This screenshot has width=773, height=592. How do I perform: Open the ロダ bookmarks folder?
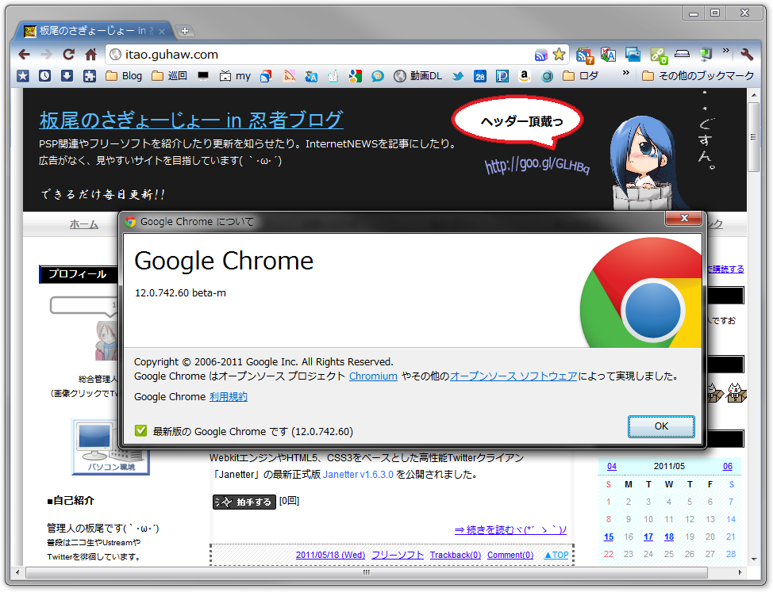coord(580,76)
